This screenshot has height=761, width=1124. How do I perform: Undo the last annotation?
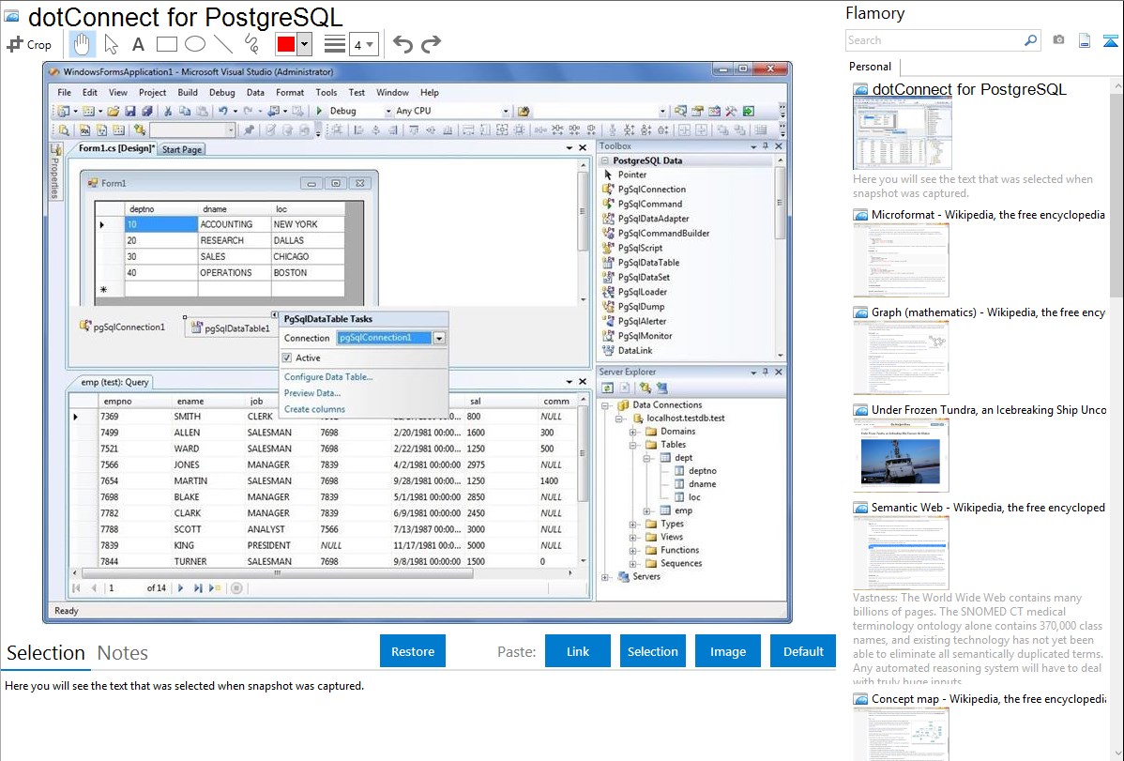click(x=403, y=44)
